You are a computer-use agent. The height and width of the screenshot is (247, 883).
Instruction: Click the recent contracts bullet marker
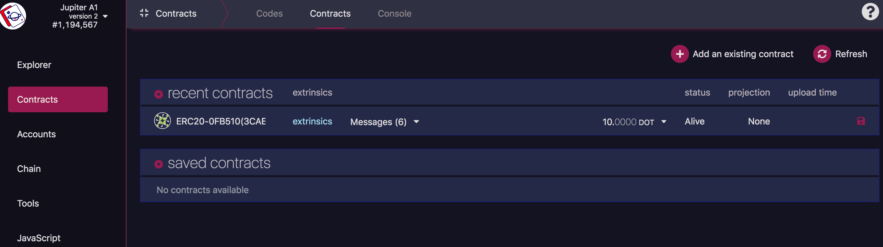[x=158, y=94]
